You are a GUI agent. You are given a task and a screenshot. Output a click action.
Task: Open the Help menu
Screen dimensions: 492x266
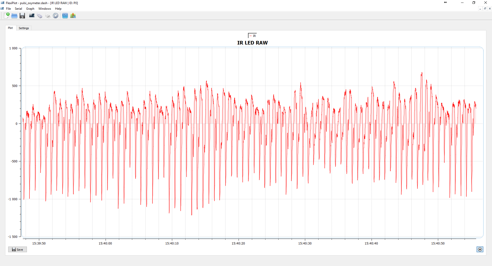click(x=58, y=9)
